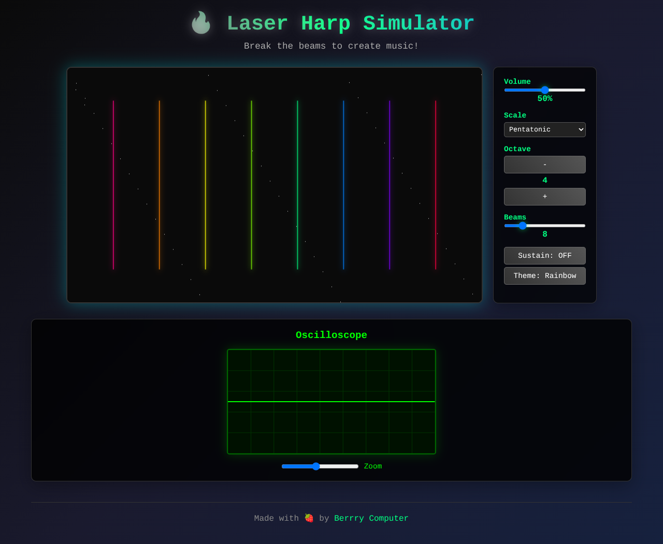Break the blue laser beam
The height and width of the screenshot is (544, 663).
tap(343, 184)
